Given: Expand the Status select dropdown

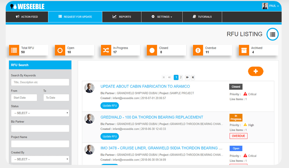Looking at the screenshot, I should point(40,113).
